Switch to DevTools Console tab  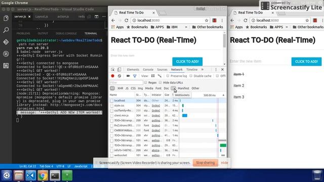pyautogui.click(x=148, y=70)
